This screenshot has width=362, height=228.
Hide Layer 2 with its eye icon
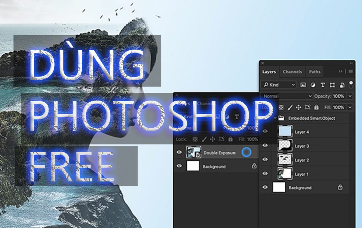(x=265, y=160)
